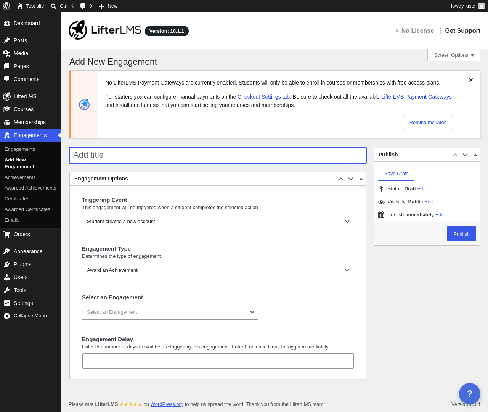Viewport: 488px width, 412px height.
Task: Click the WordPress logo icon
Action: 6,6
